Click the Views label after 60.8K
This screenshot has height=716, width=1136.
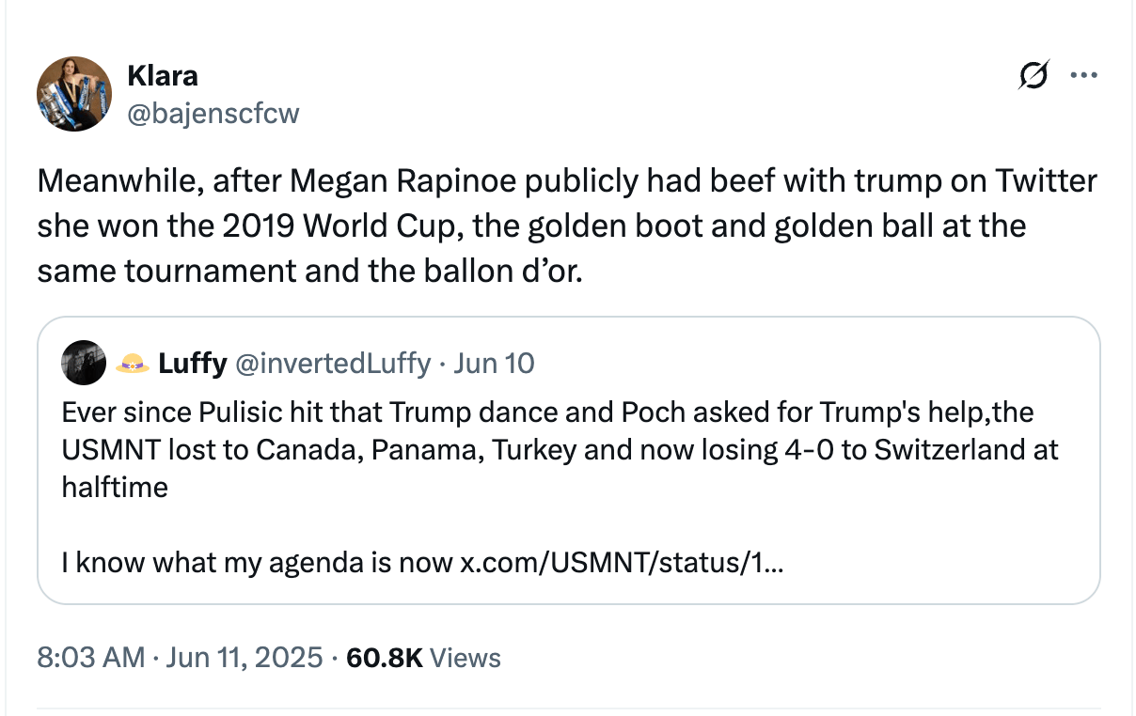coord(465,658)
